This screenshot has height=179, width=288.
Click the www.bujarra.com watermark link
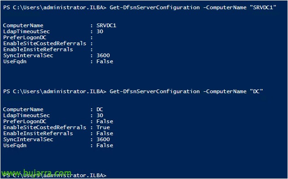pos(36,173)
